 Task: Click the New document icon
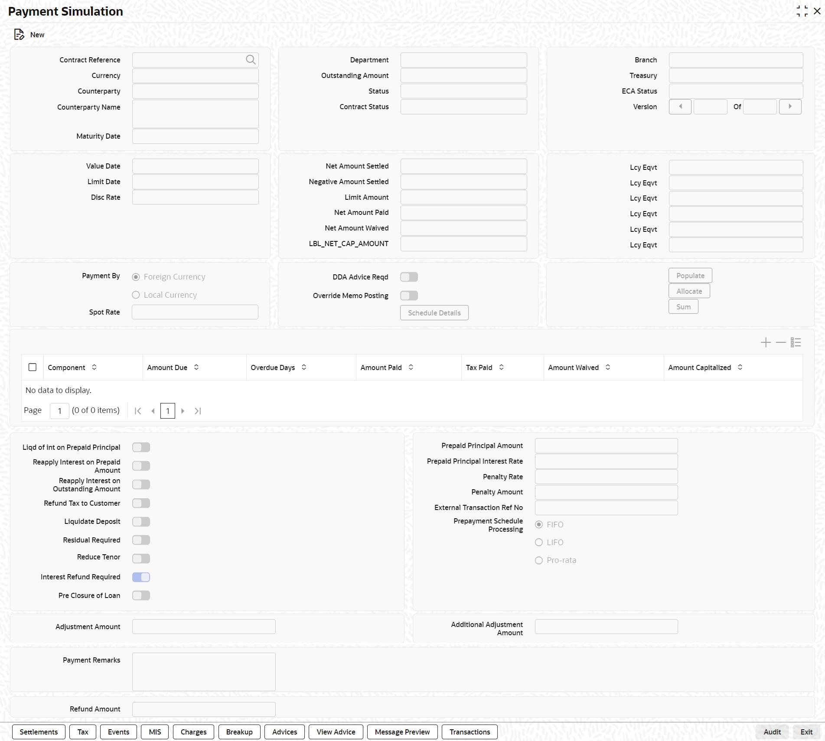click(19, 35)
